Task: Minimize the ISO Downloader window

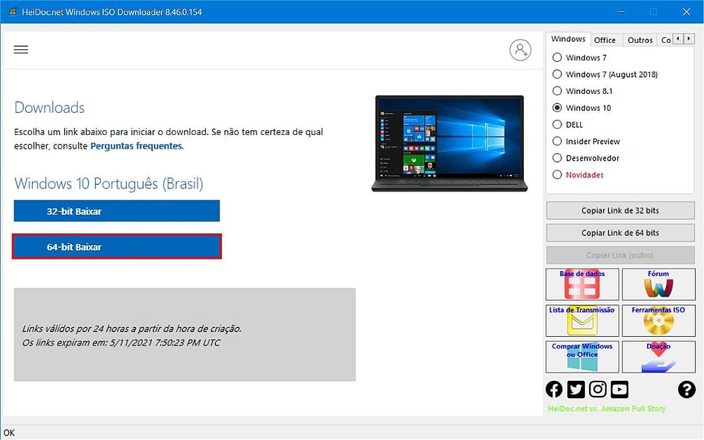Action: pyautogui.click(x=621, y=12)
